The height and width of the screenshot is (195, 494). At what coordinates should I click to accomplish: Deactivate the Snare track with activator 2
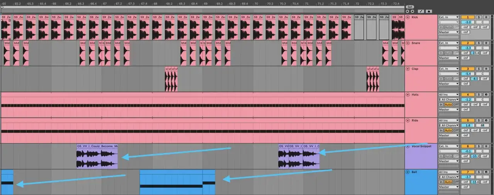click(468, 43)
